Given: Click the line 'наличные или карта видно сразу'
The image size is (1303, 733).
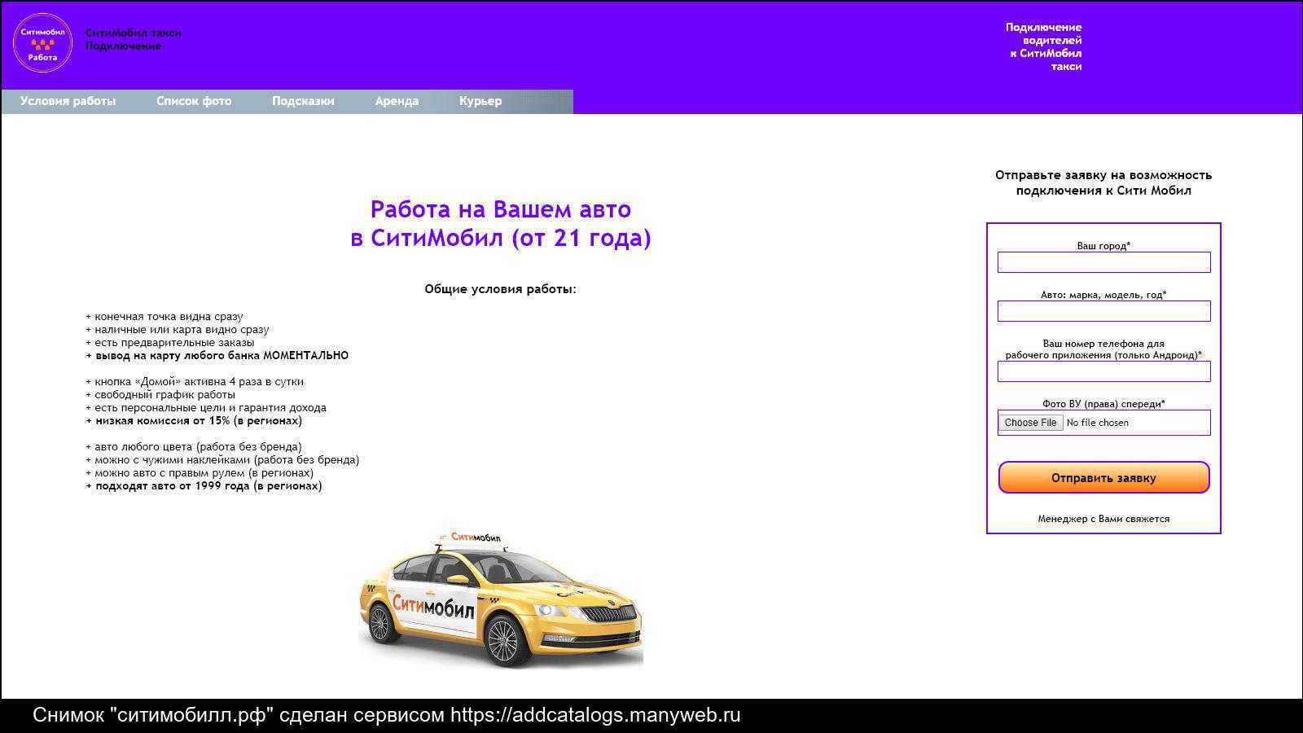Looking at the screenshot, I should pos(182,330).
